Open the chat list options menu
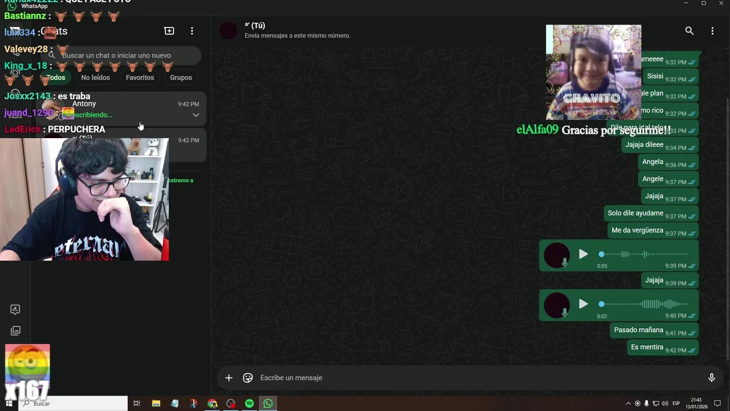Screen dimensions: 730x411 point(192,31)
